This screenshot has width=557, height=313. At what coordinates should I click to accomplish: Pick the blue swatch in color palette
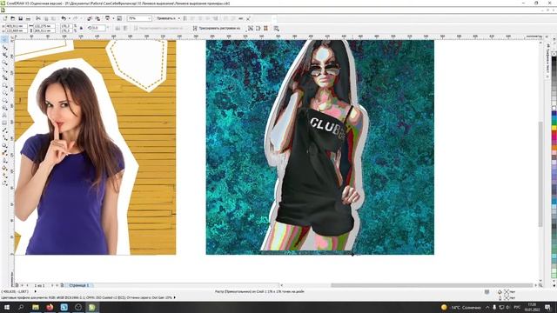(554, 114)
